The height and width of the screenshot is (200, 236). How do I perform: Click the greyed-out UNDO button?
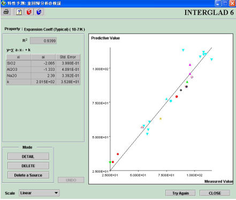pos(71,180)
